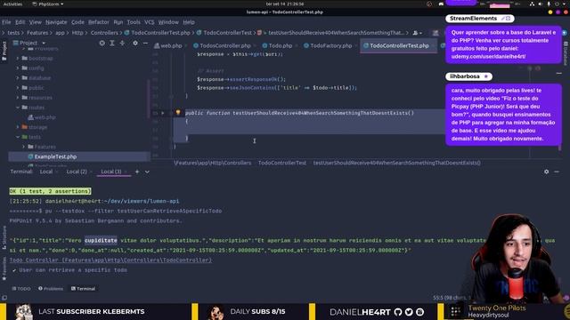Image resolution: width=570 pixels, height=320 pixels.
Task: Switch to first Local terminal tab
Action: coord(46,172)
